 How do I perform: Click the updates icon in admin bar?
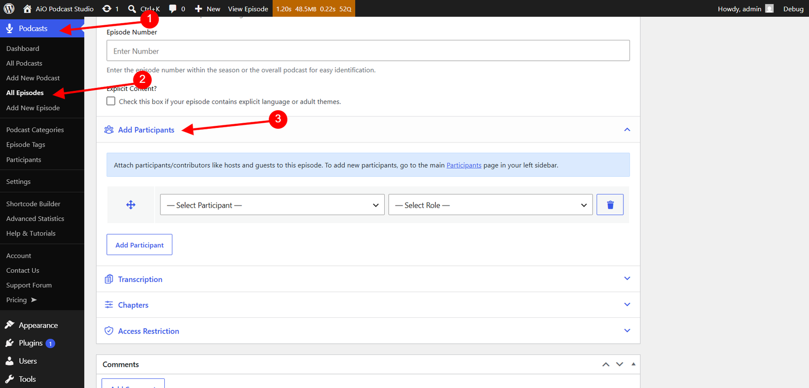coord(107,9)
